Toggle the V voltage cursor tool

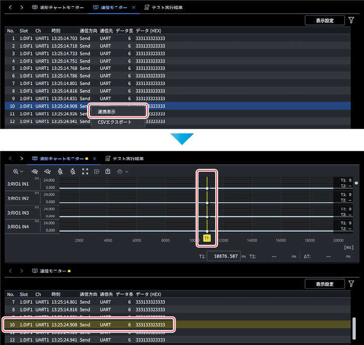click(x=97, y=172)
